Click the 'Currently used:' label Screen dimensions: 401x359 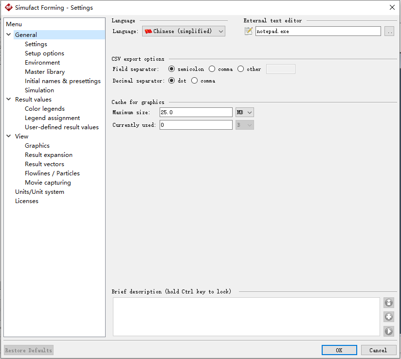point(134,125)
